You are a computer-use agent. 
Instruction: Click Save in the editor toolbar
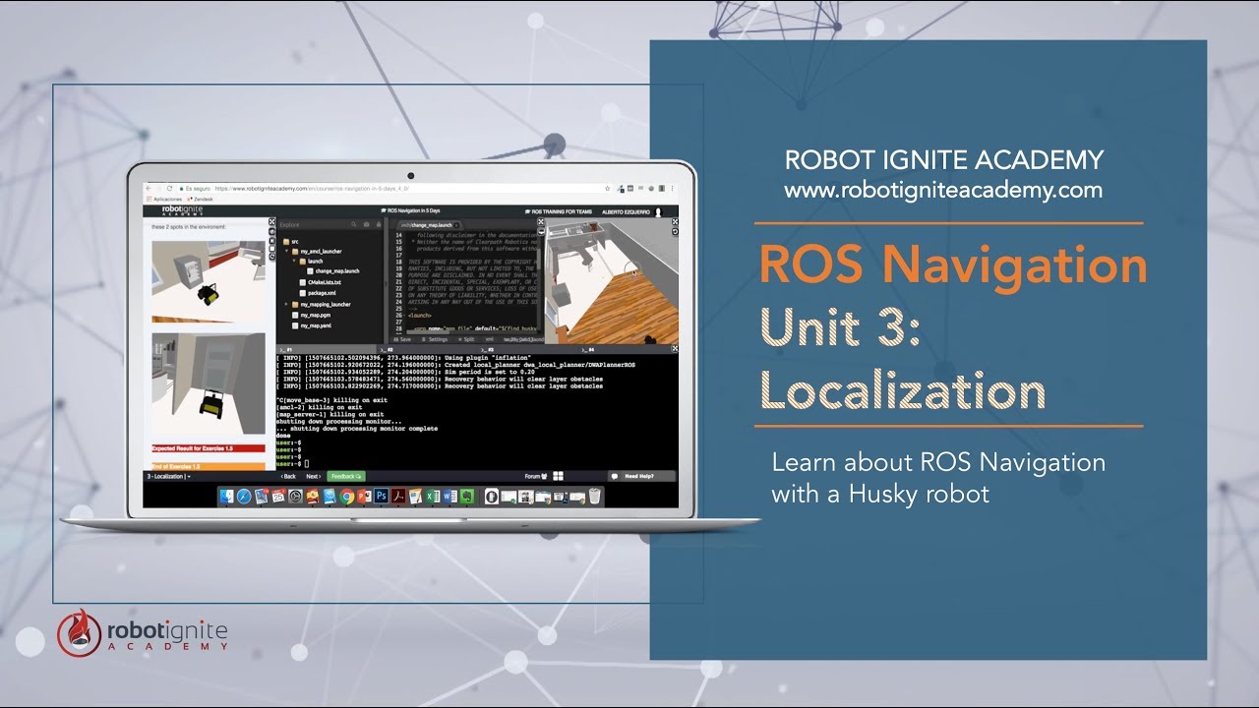(400, 339)
